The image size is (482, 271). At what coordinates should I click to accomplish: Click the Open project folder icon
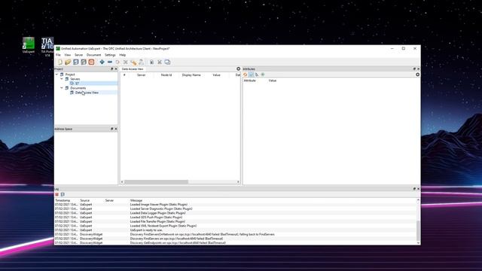tap(68, 62)
